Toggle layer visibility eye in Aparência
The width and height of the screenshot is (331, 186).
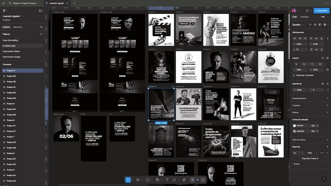point(323,84)
